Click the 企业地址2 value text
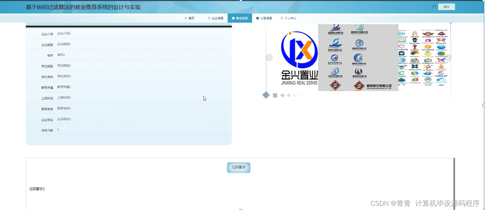The height and width of the screenshot is (210, 485). tap(64, 119)
